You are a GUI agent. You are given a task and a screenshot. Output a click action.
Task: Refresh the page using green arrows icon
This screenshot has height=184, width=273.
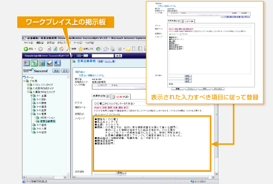tap(55, 49)
